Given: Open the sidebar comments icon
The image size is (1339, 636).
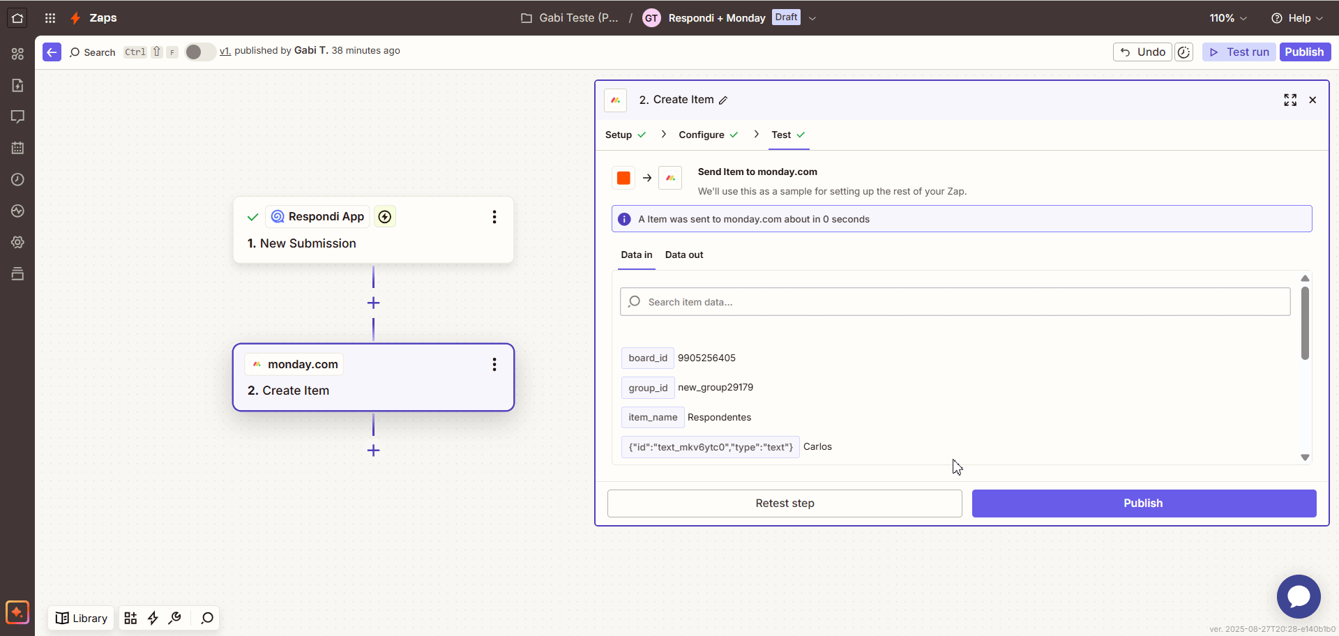Looking at the screenshot, I should [x=17, y=116].
